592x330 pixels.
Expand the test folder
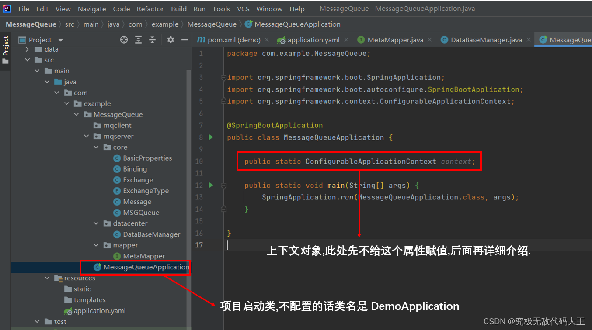(37, 322)
